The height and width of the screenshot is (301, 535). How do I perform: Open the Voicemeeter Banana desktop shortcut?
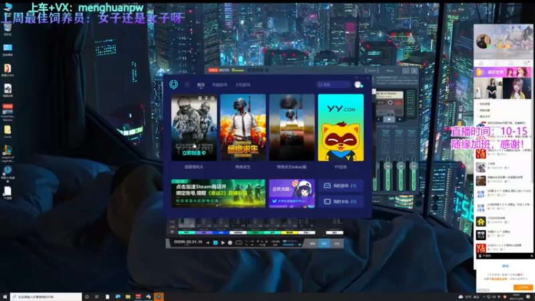pos(7,112)
